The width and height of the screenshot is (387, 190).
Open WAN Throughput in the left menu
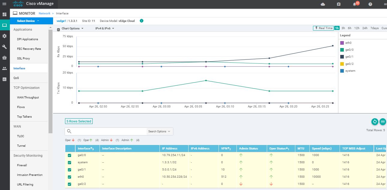[x=28, y=98]
